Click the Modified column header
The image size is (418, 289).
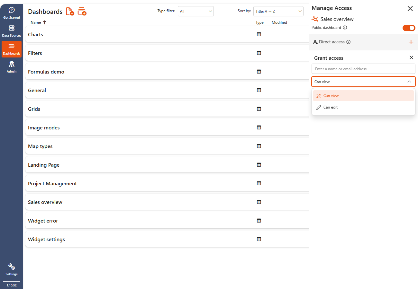[279, 22]
